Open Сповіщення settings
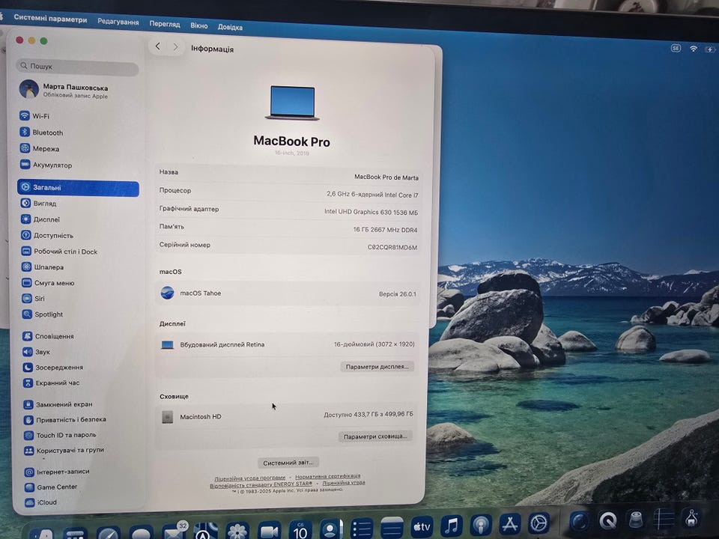 [x=48, y=336]
